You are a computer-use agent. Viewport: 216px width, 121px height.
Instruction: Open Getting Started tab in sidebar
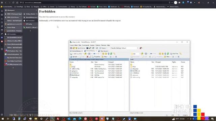[x=30, y=14]
